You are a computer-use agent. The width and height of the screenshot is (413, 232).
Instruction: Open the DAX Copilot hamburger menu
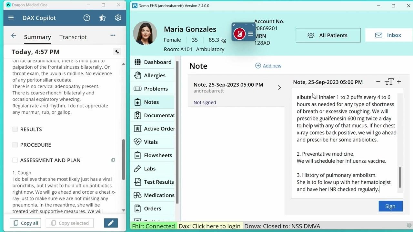click(x=11, y=18)
